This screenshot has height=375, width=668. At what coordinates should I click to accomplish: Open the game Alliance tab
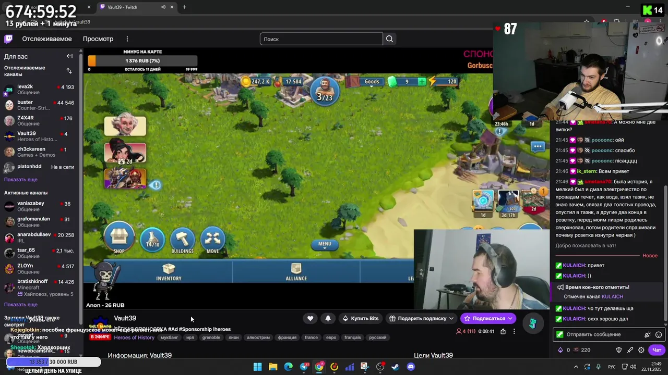(x=296, y=272)
